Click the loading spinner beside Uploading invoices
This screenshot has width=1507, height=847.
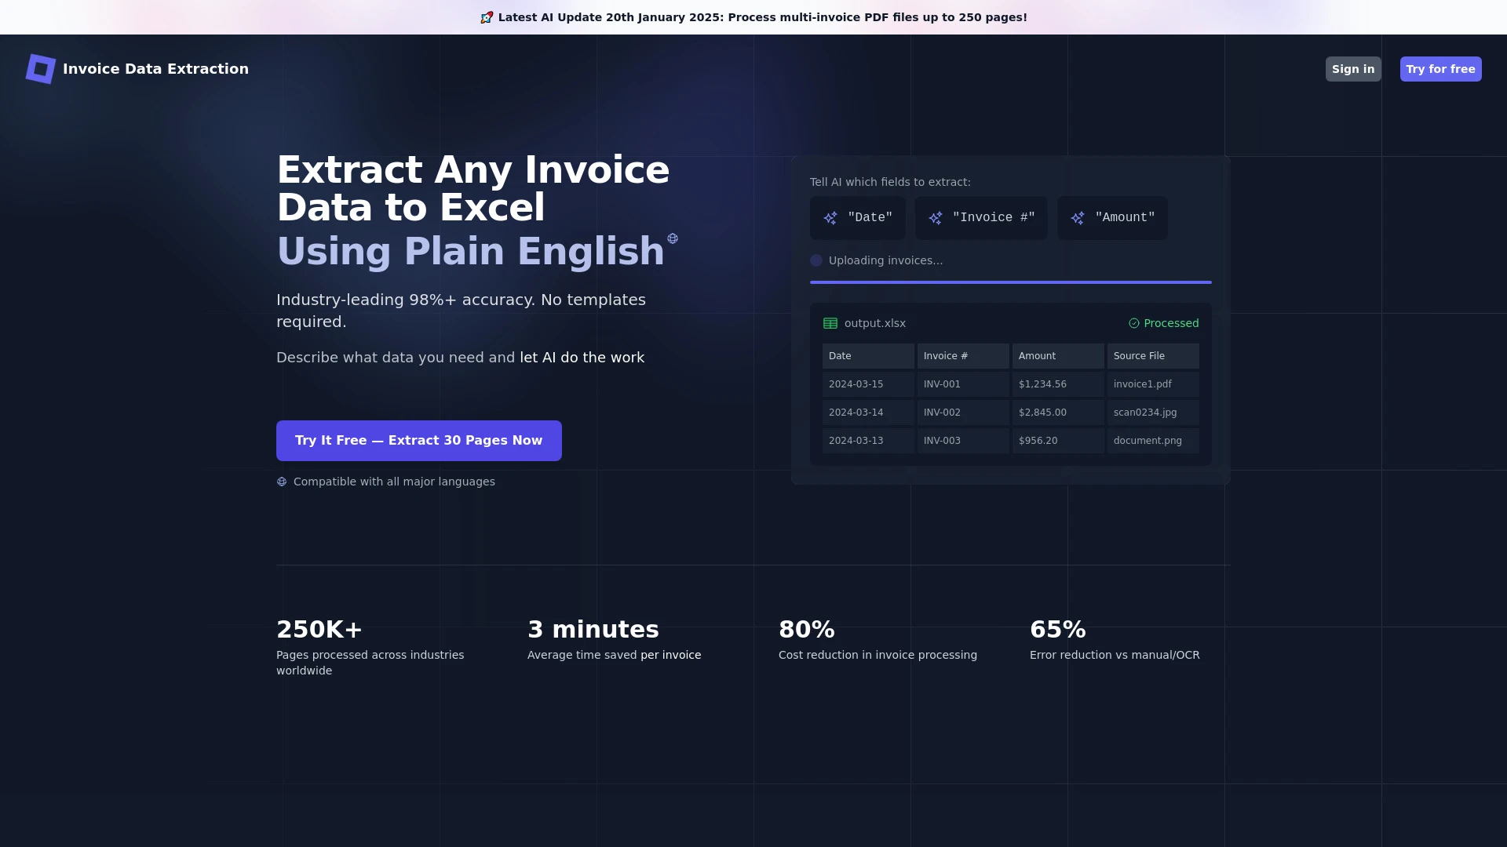tap(816, 260)
